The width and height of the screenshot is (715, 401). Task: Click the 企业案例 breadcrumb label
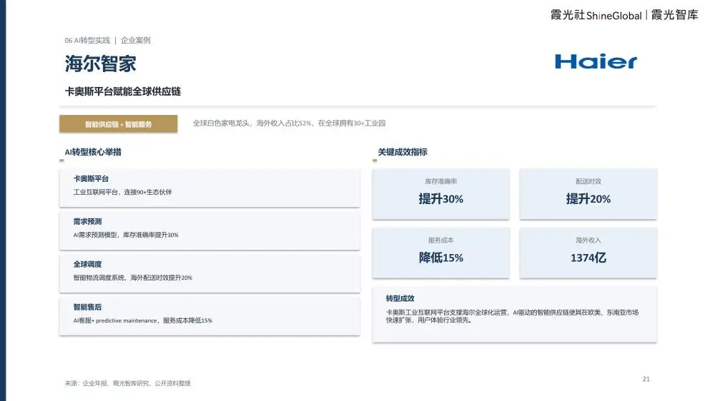pyautogui.click(x=135, y=41)
